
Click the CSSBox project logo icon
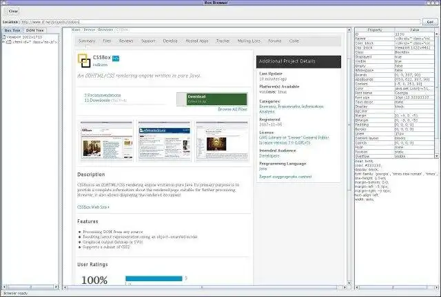(84, 60)
